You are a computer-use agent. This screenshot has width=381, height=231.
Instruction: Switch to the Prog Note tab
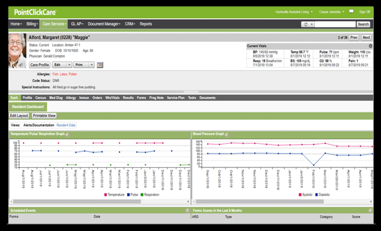157,98
